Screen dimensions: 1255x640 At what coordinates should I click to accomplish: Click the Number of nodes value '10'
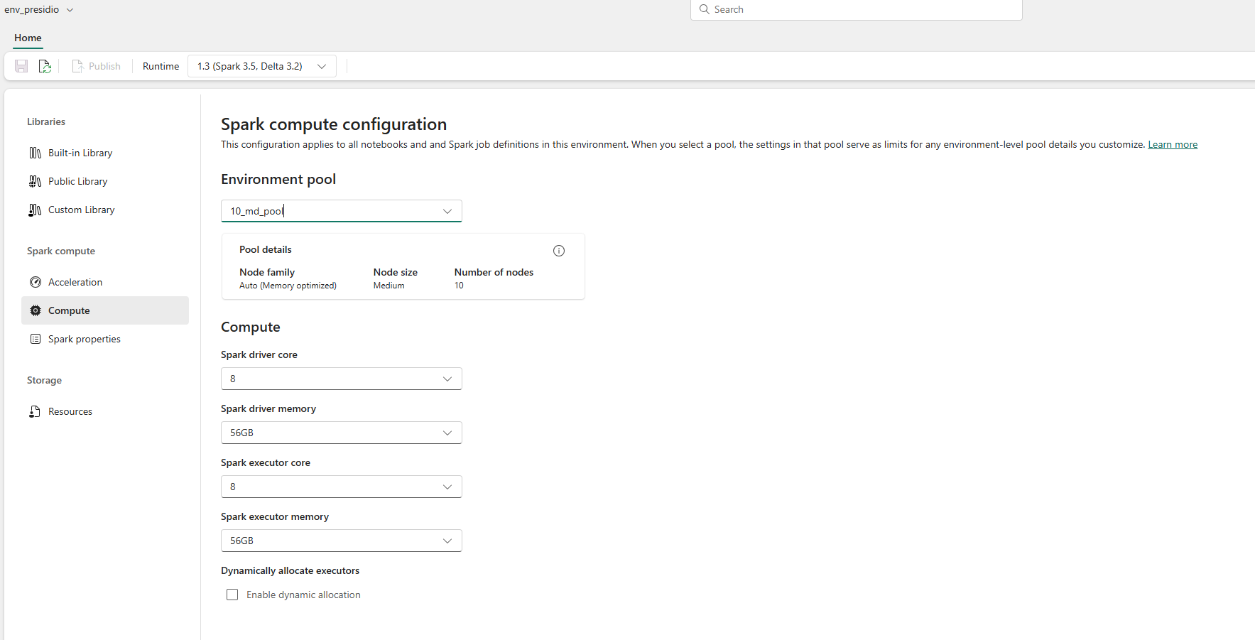pos(459,286)
